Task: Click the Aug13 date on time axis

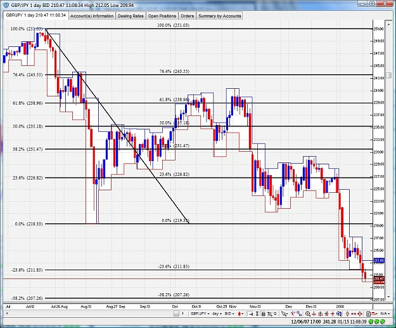Action: 86,306
